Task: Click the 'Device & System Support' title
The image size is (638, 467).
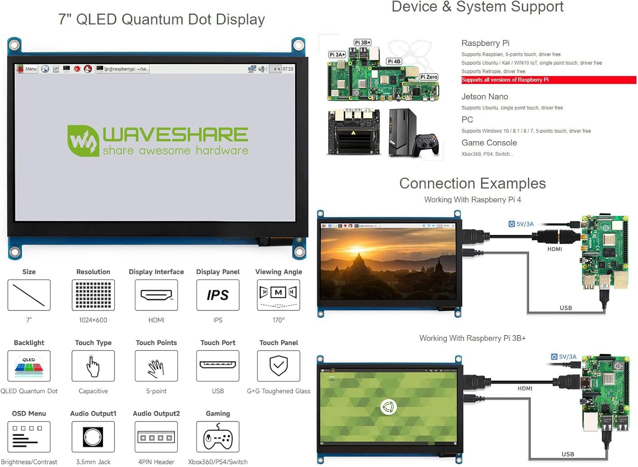Action: point(477,6)
